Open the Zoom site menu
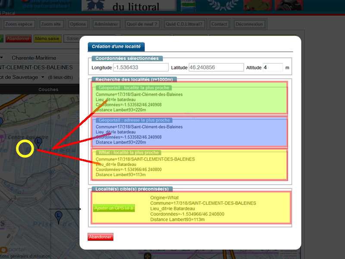The height and width of the screenshot is (259, 345). [51, 24]
